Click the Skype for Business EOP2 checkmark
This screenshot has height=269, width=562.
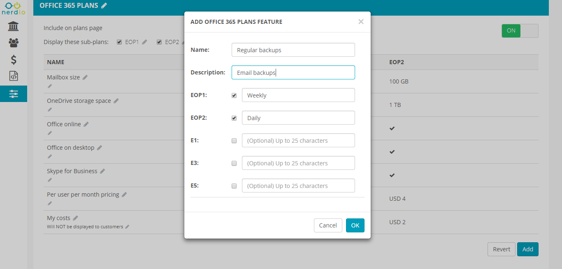[x=392, y=175]
